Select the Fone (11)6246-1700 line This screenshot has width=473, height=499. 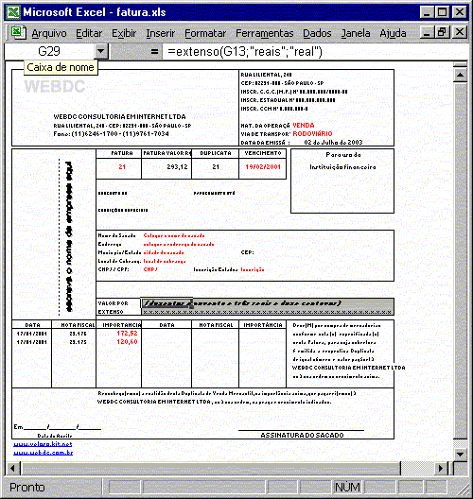click(111, 134)
